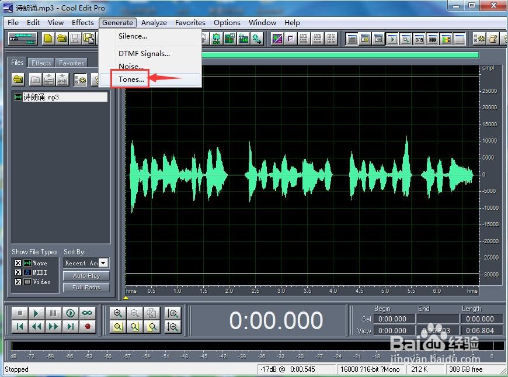Open the Effects menu

[x=82, y=23]
